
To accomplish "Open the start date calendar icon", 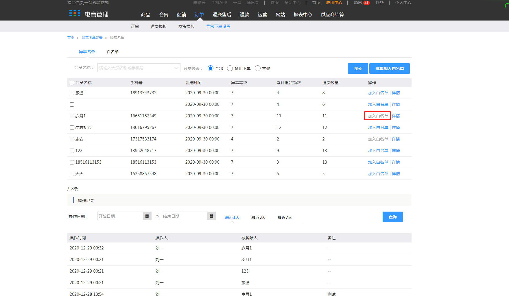I will coord(147,216).
